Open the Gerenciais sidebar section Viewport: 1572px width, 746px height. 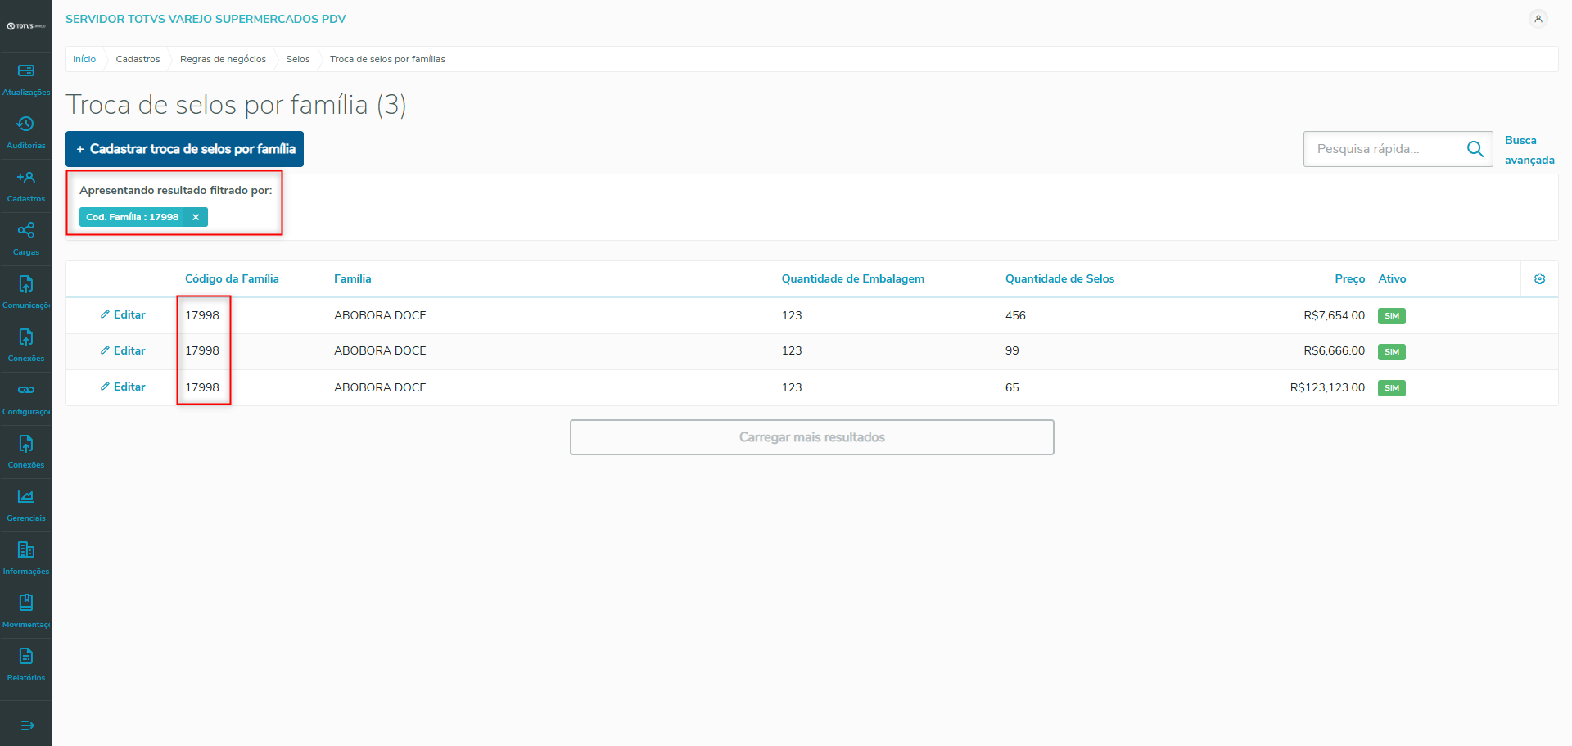(26, 506)
